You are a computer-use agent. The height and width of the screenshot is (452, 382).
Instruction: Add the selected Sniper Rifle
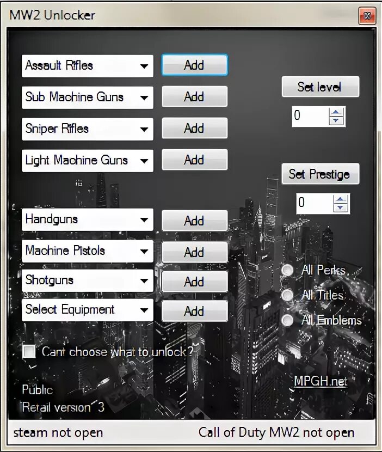[195, 128]
